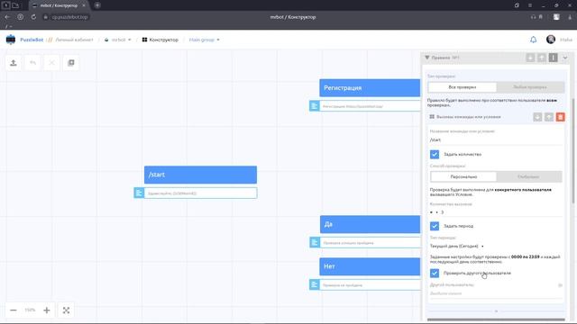Click the horizontal scrollbar at panel bottom
Viewport: 577px width, 324px height.
click(x=496, y=319)
